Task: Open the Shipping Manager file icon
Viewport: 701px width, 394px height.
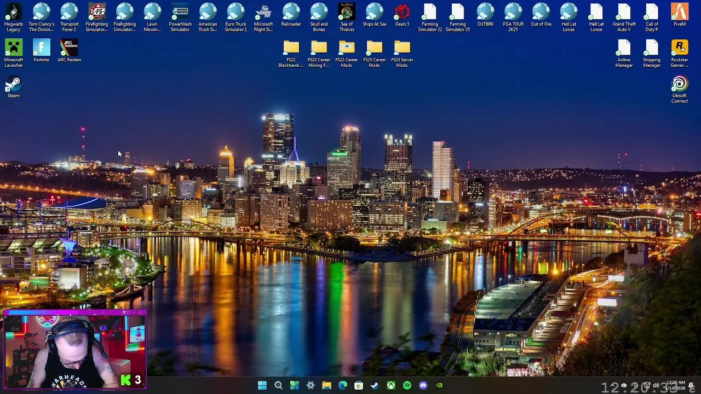Action: [x=652, y=54]
